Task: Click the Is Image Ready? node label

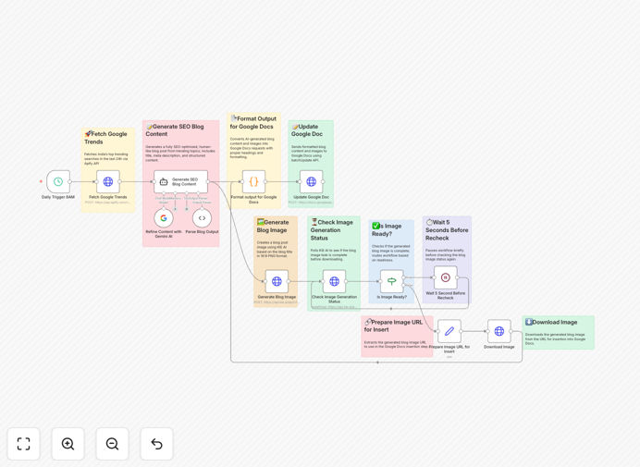Action: click(392, 297)
